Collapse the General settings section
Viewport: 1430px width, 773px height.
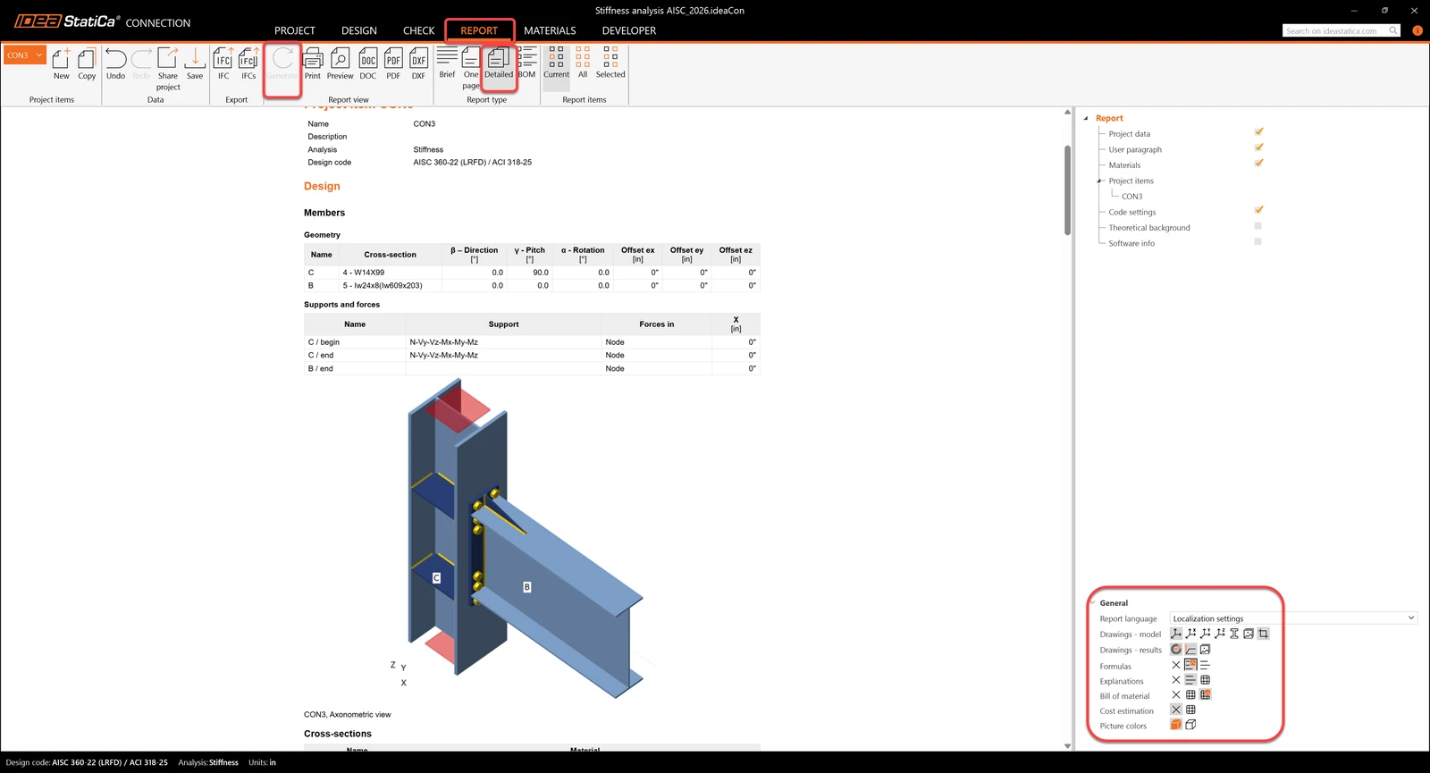click(1092, 602)
